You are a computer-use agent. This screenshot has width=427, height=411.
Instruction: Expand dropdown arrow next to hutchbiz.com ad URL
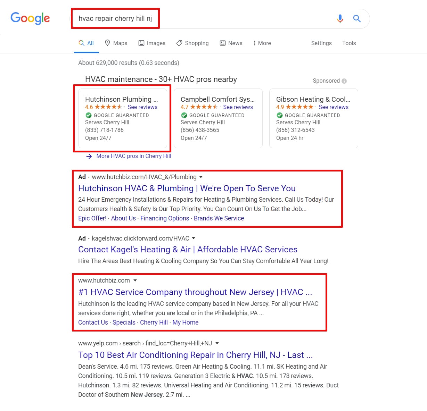click(x=201, y=177)
